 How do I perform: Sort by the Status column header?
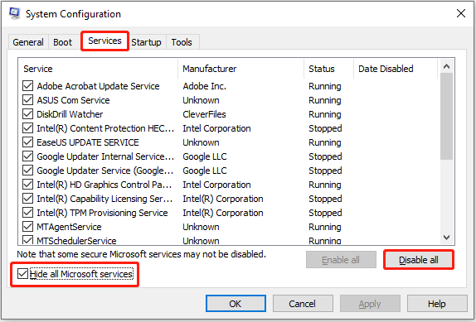tap(329, 69)
